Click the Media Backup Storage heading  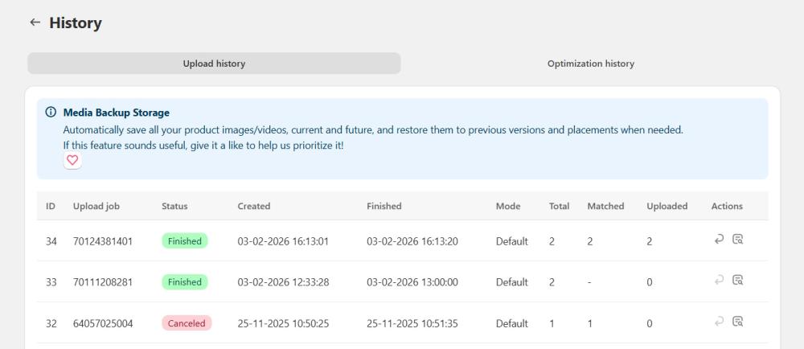tap(116, 113)
